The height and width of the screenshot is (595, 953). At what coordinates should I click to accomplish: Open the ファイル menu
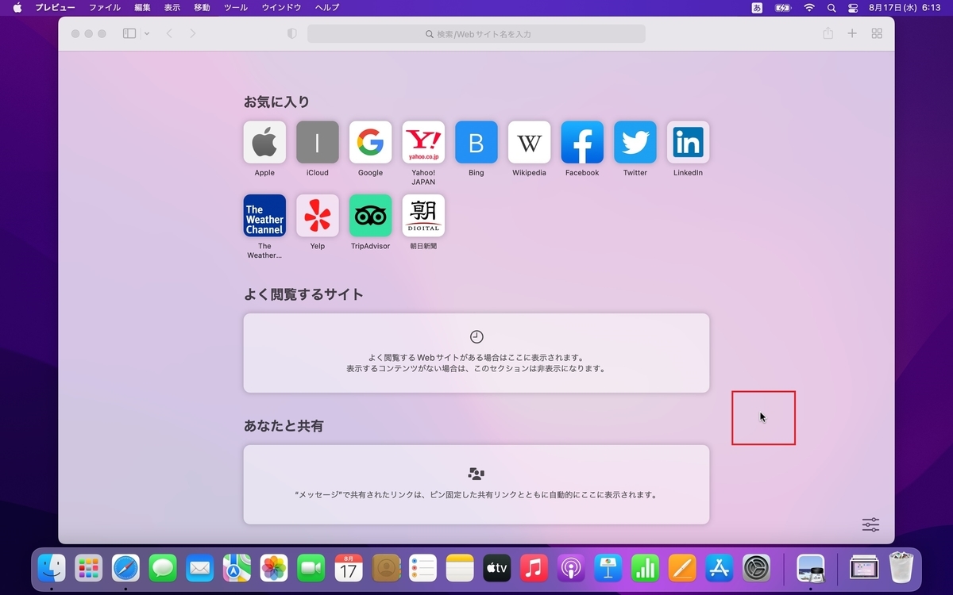(105, 7)
